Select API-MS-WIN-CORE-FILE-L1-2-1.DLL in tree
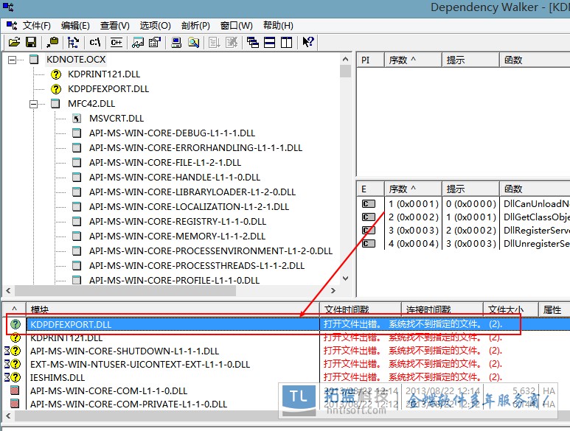Screen dimensions: 570x431 point(165,163)
